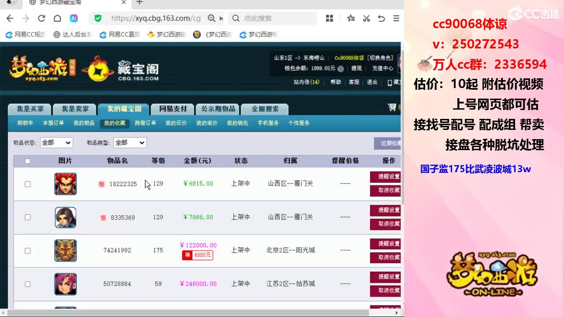Viewport: 564px width, 317px height.
Task: Open the favorites star list icon
Action: (351, 18)
